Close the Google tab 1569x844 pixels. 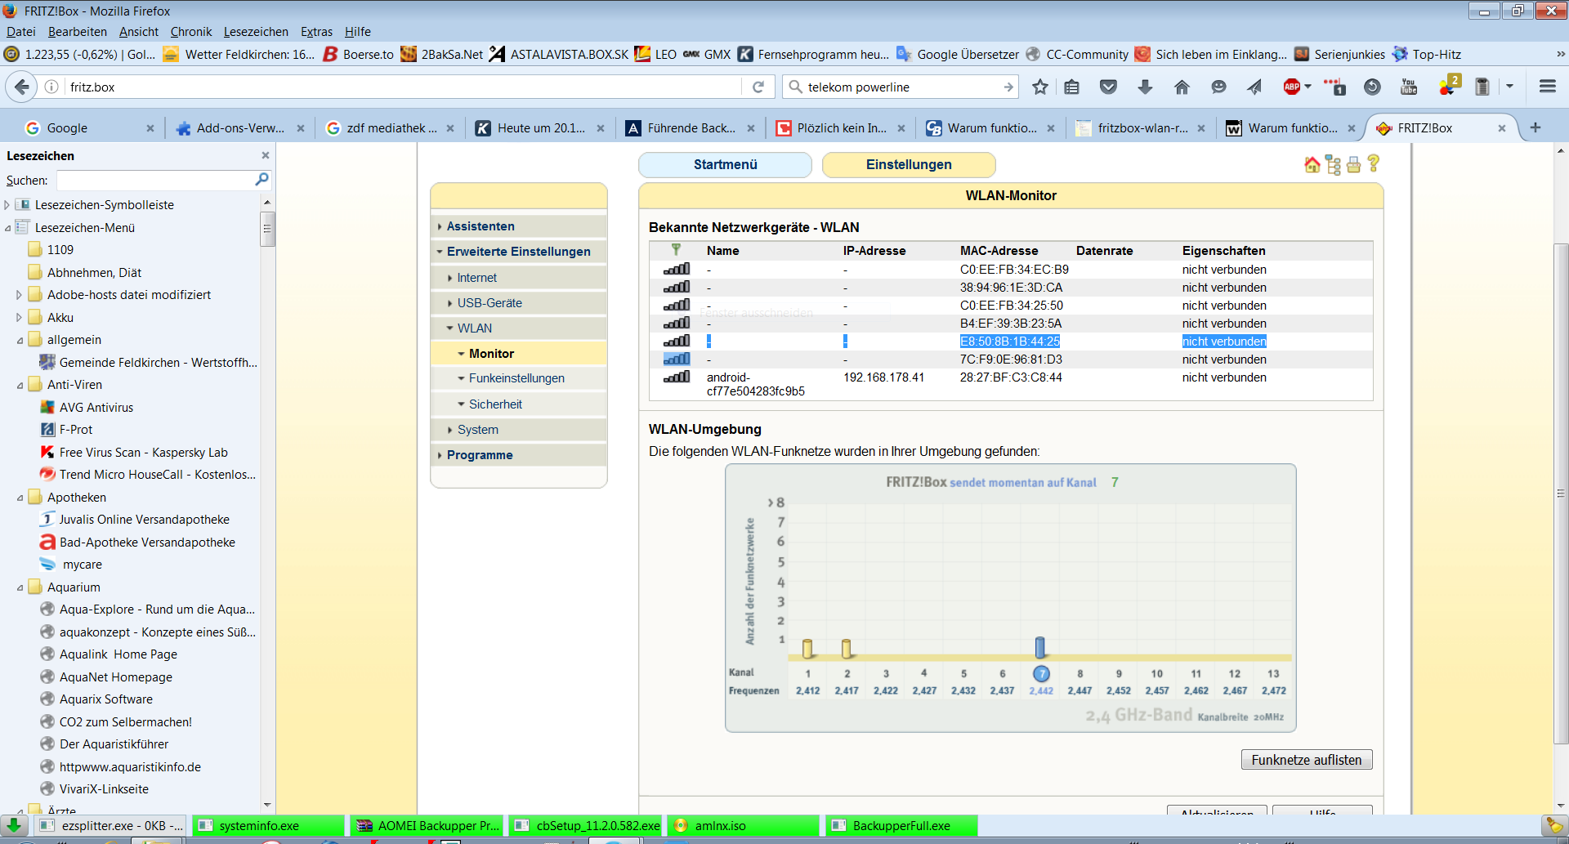(150, 128)
